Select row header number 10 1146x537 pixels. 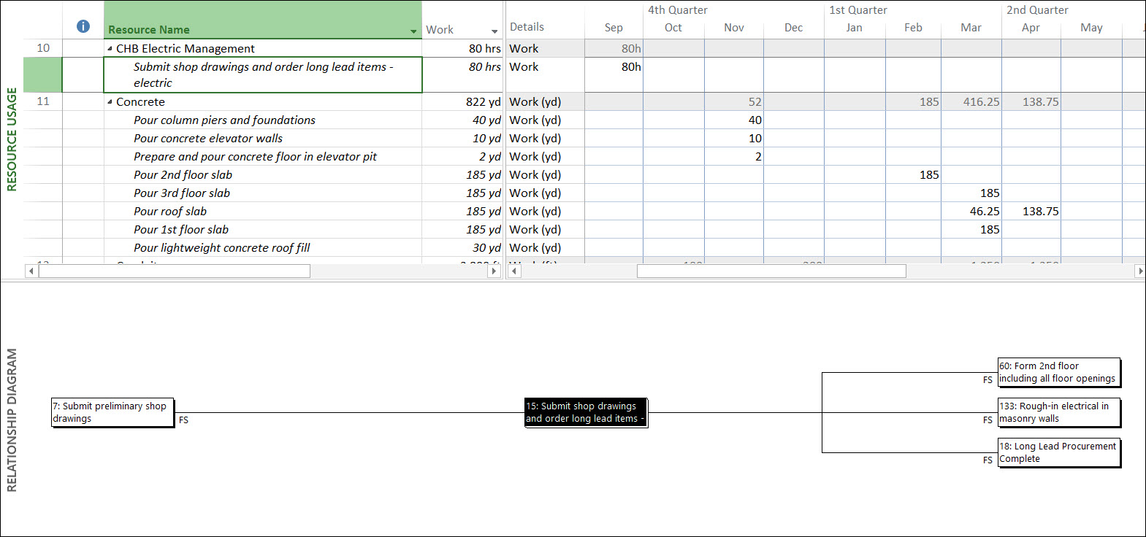click(x=43, y=48)
